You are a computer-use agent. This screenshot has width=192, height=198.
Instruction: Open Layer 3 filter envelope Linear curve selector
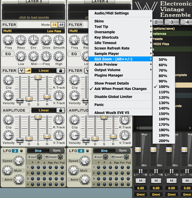point(44,71)
